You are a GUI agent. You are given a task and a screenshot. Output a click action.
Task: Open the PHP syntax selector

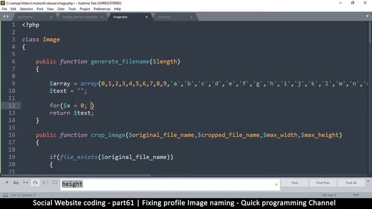coord(356,195)
